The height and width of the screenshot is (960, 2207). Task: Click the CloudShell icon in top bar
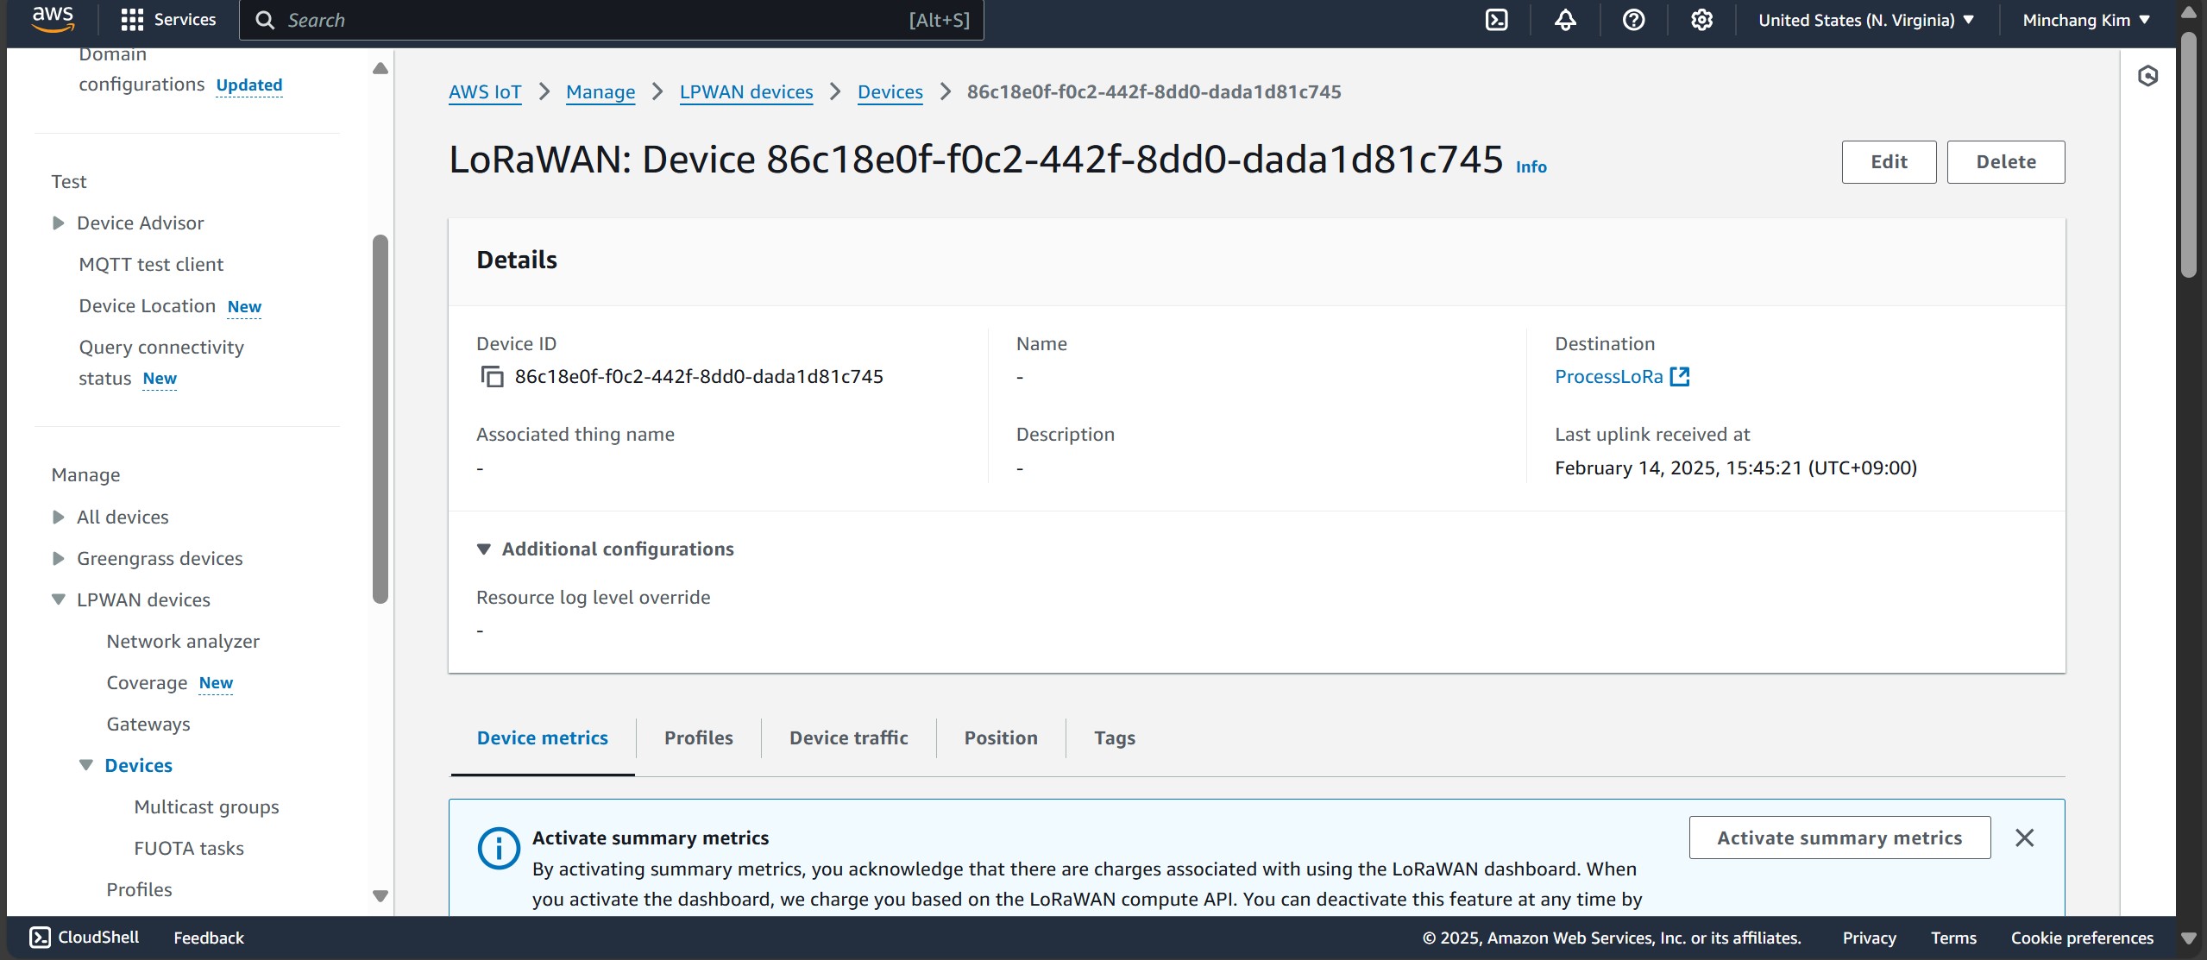(x=1497, y=20)
